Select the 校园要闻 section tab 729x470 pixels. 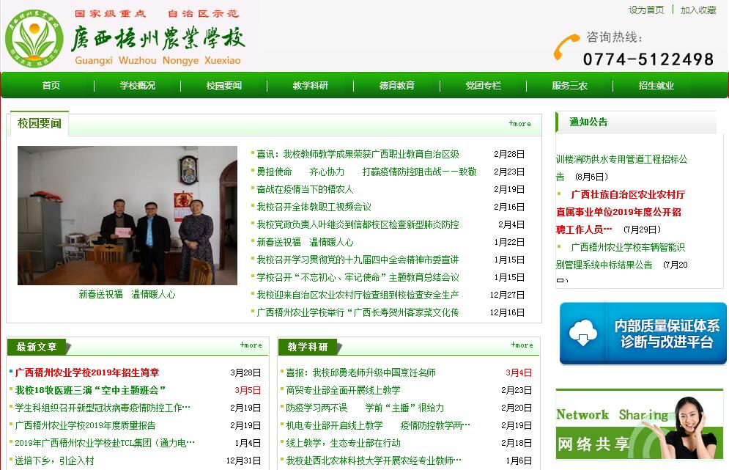pos(40,123)
